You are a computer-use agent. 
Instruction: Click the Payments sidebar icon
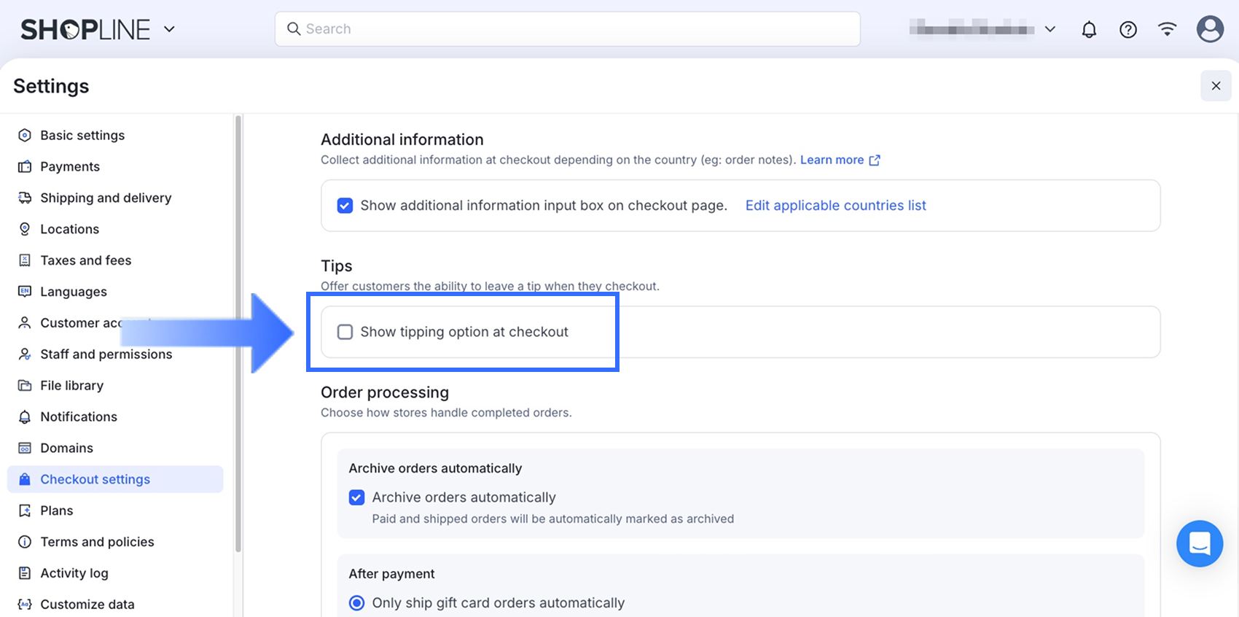pos(25,166)
